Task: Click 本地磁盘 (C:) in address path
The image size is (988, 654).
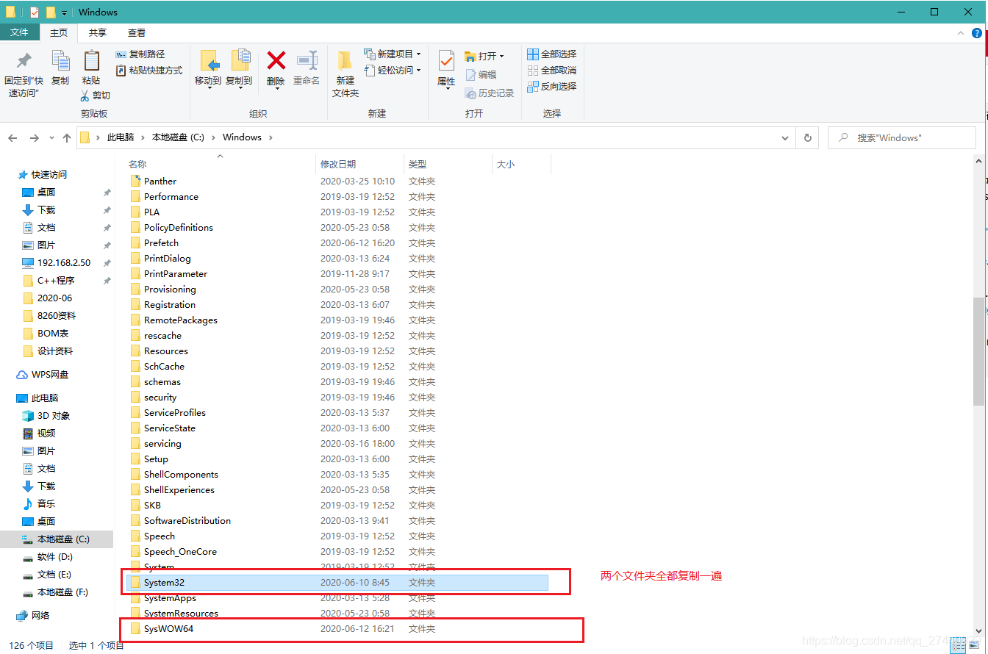Action: [x=178, y=137]
